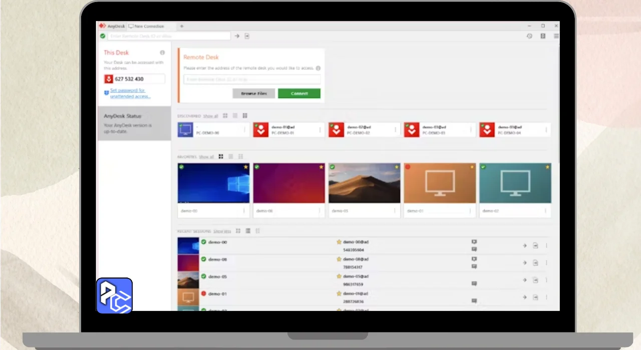This screenshot has width=641, height=350.
Task: Open the three-dot menu on the PC-DEMO-03 card
Action: (471, 130)
